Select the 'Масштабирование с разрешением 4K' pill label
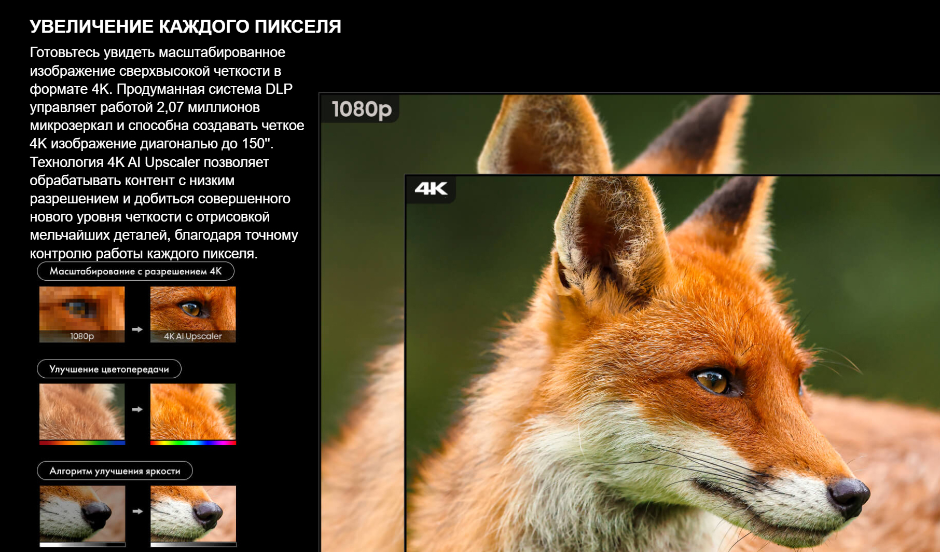Screen dimensions: 940x552 [x=135, y=271]
